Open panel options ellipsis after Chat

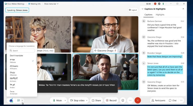tap(181, 100)
